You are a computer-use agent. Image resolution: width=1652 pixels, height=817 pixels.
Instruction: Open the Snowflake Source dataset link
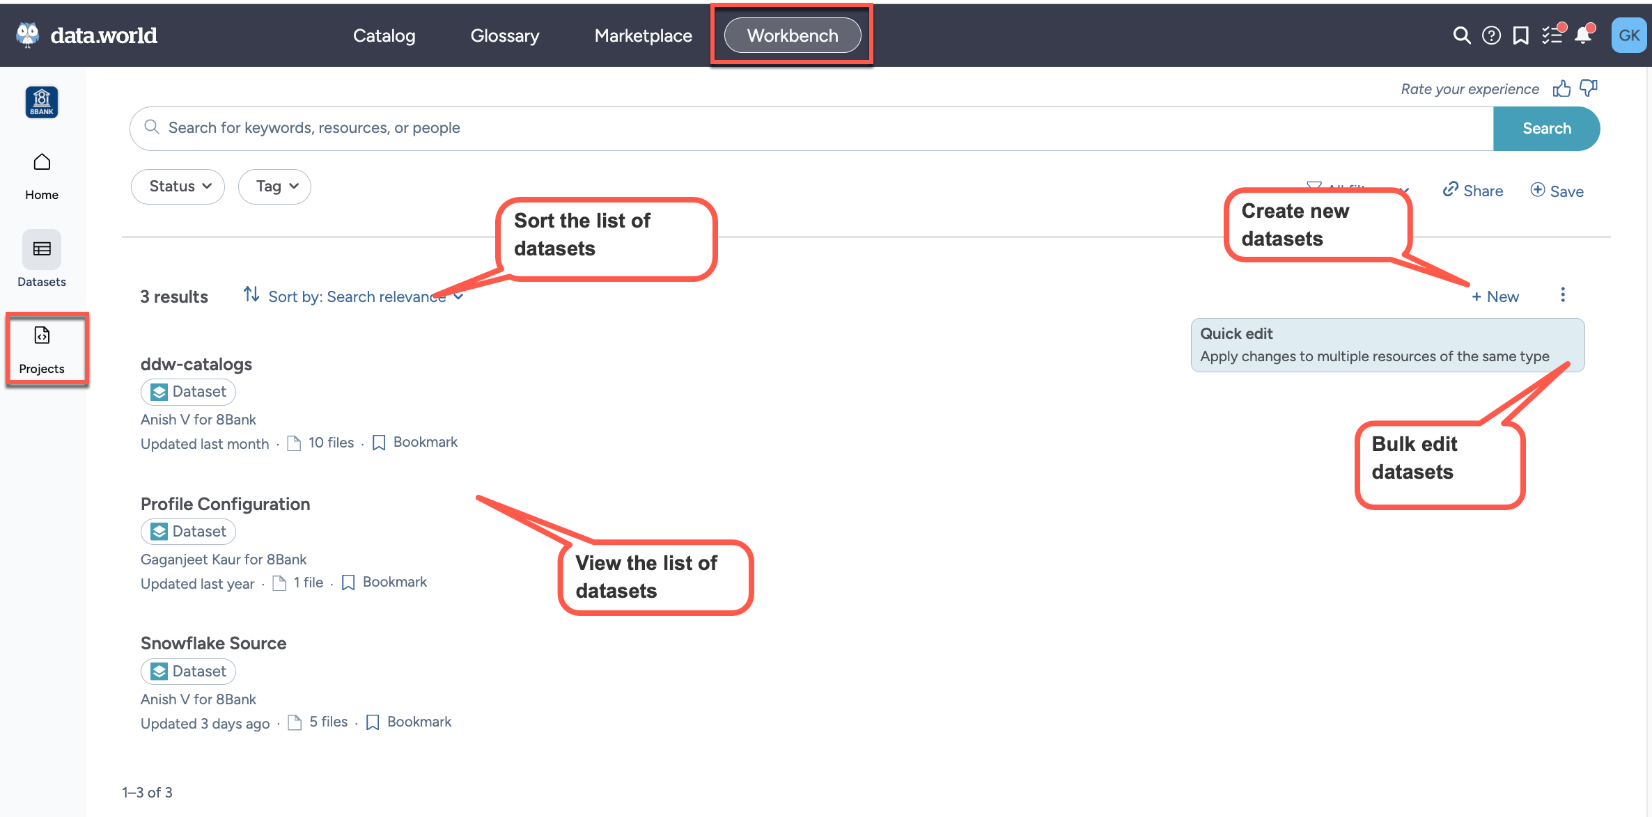pyautogui.click(x=213, y=643)
